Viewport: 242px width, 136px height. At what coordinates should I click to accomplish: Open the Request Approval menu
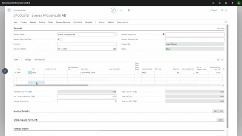point(63,22)
